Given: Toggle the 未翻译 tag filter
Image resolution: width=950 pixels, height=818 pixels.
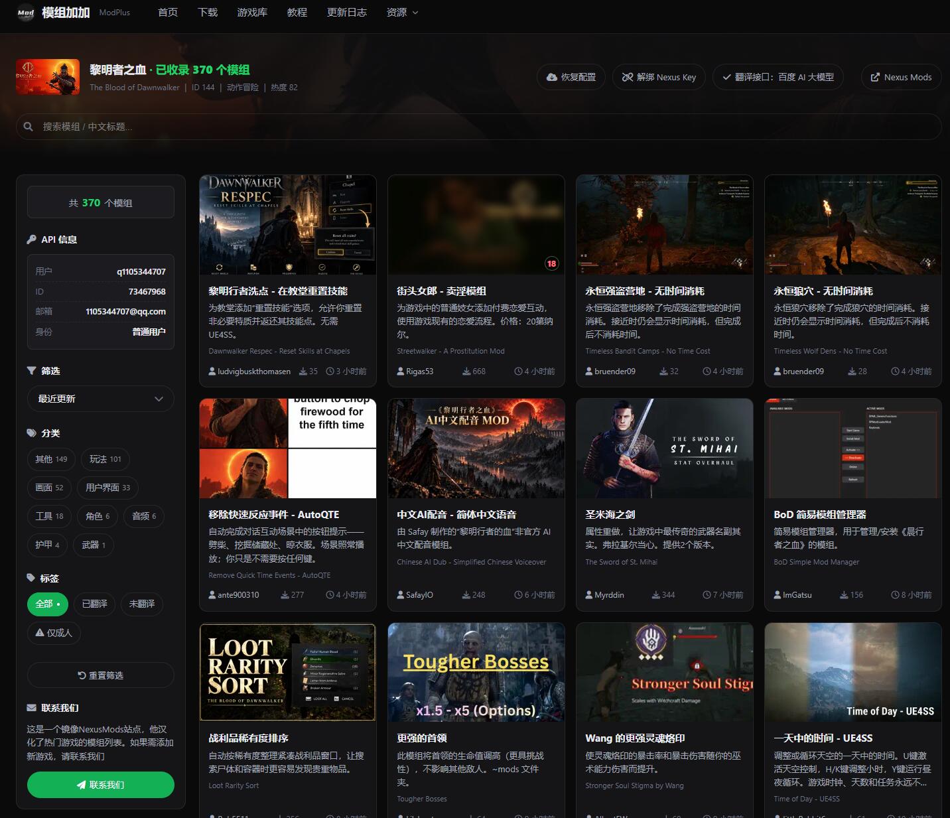Looking at the screenshot, I should coord(142,604).
